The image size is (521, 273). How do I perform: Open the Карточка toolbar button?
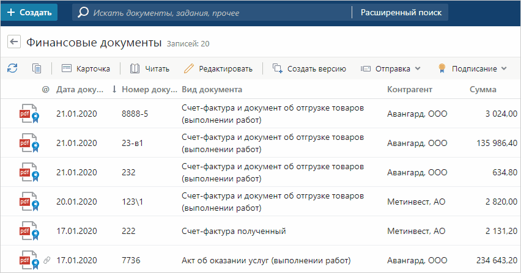86,68
